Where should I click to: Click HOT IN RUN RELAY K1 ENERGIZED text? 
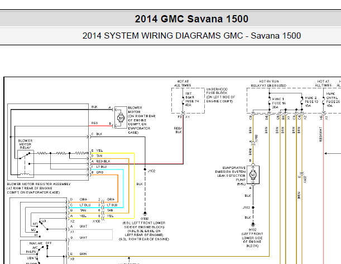pyautogui.click(x=268, y=83)
